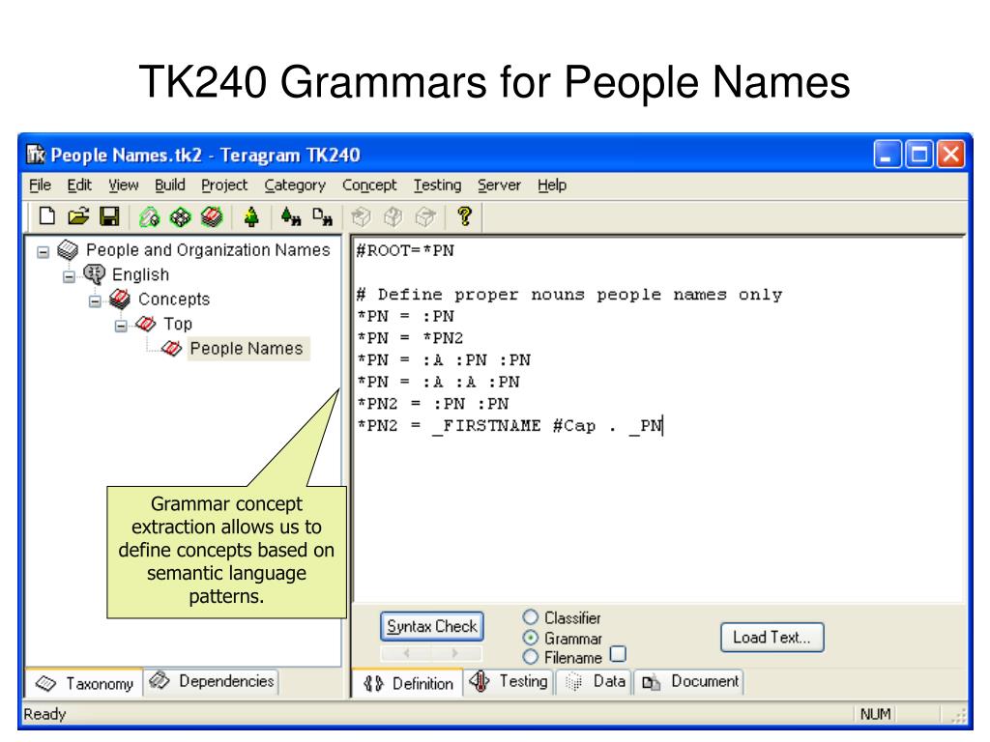Screen dimensions: 990x742
Task: Click the Concepts book stack icon in the tree
Action: pyautogui.click(x=120, y=300)
